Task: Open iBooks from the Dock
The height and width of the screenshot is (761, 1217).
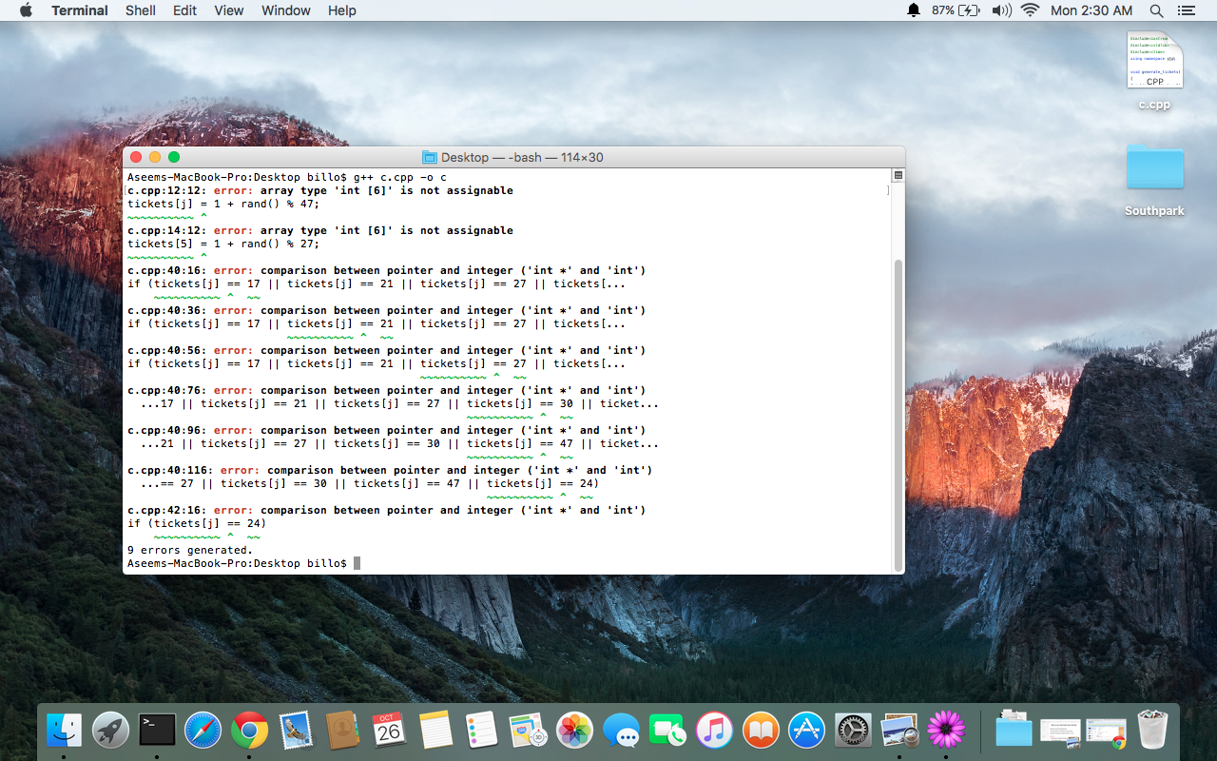Action: pos(761,731)
